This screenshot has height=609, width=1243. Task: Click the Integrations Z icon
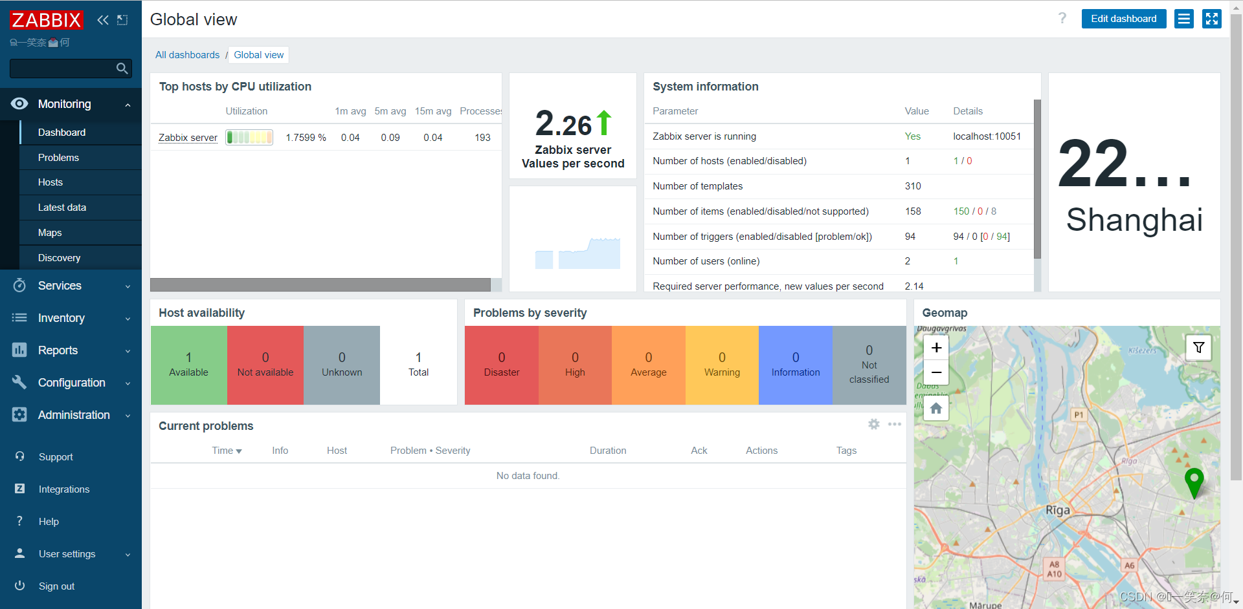click(20, 489)
